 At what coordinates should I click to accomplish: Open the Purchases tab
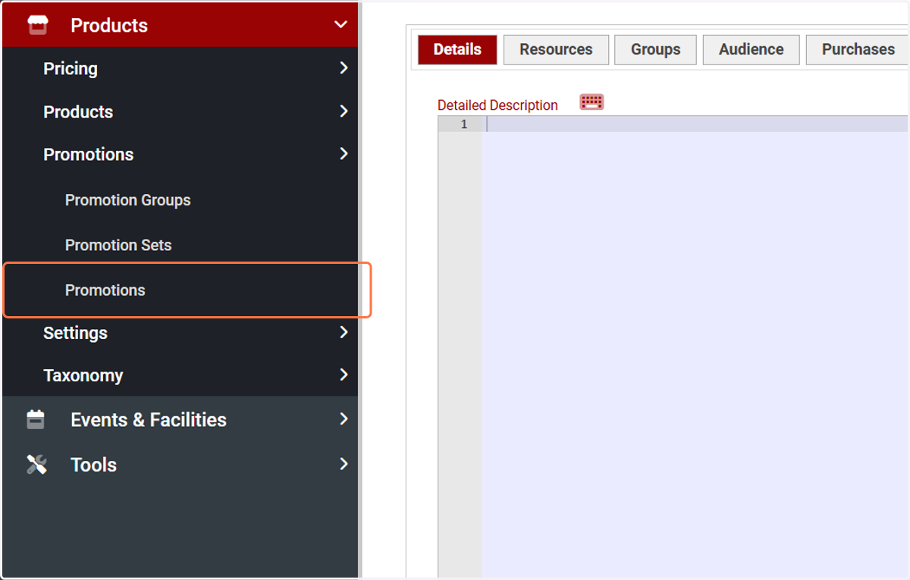pyautogui.click(x=858, y=49)
